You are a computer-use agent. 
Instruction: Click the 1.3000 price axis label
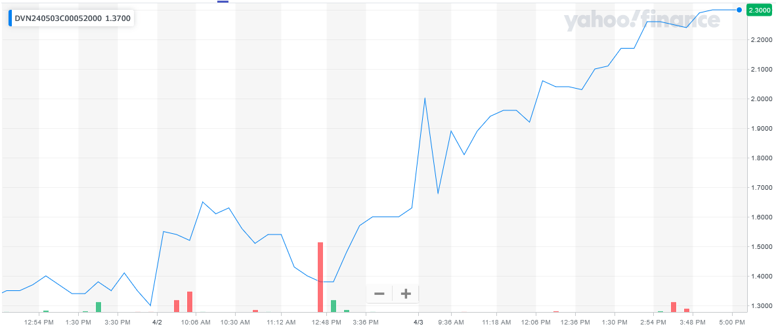[x=760, y=306]
